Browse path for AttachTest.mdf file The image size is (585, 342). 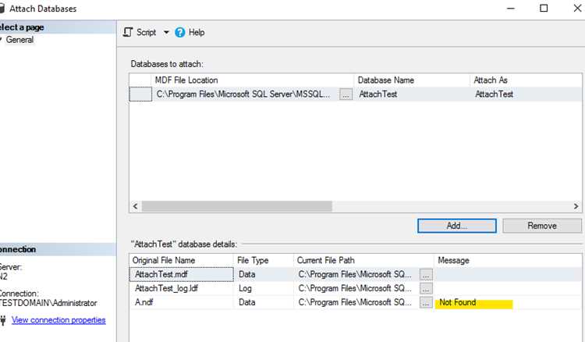click(426, 274)
